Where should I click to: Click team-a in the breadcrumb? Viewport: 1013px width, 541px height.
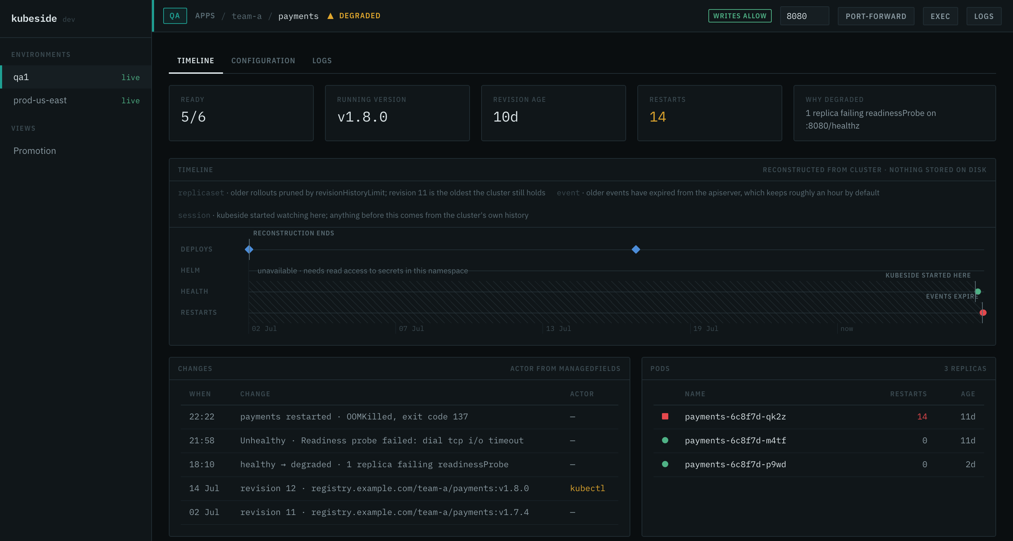tap(247, 16)
